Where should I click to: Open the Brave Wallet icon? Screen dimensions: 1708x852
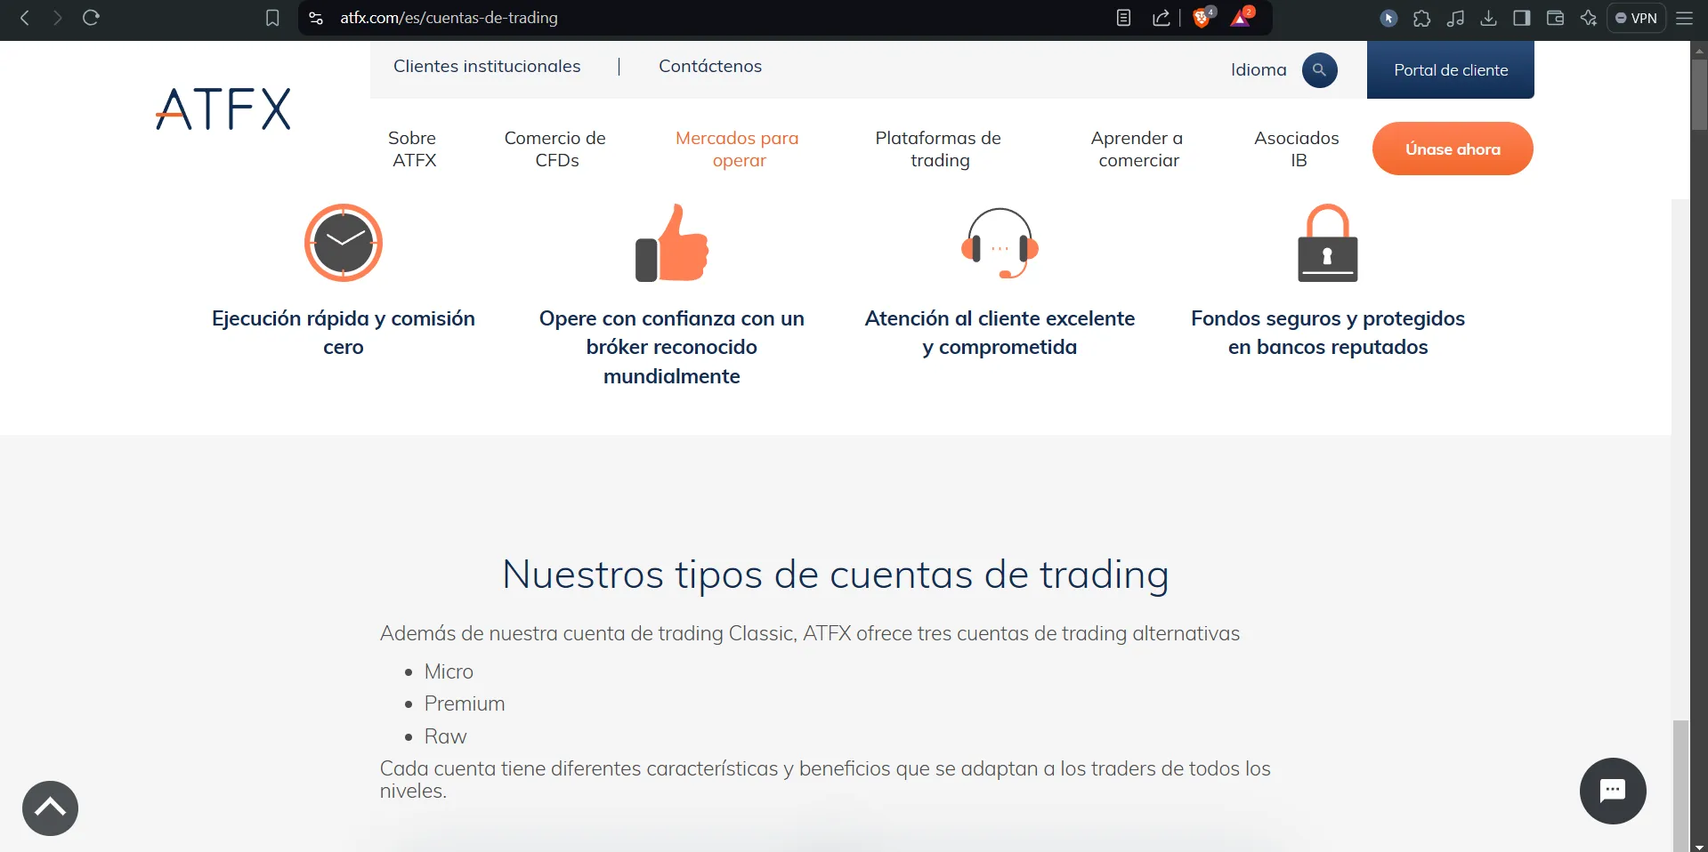pos(1555,18)
